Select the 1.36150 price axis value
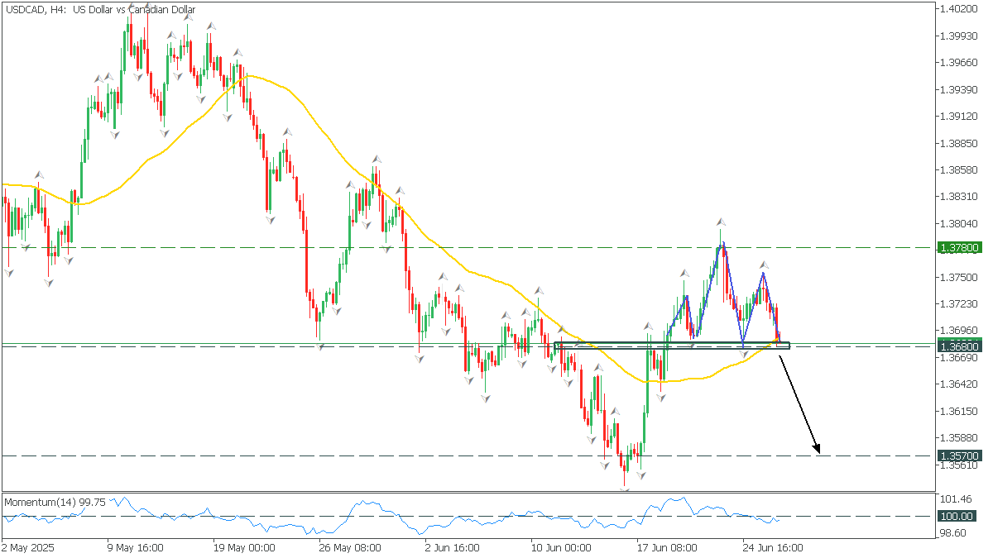Screen dimensions: 993x558 coord(961,411)
